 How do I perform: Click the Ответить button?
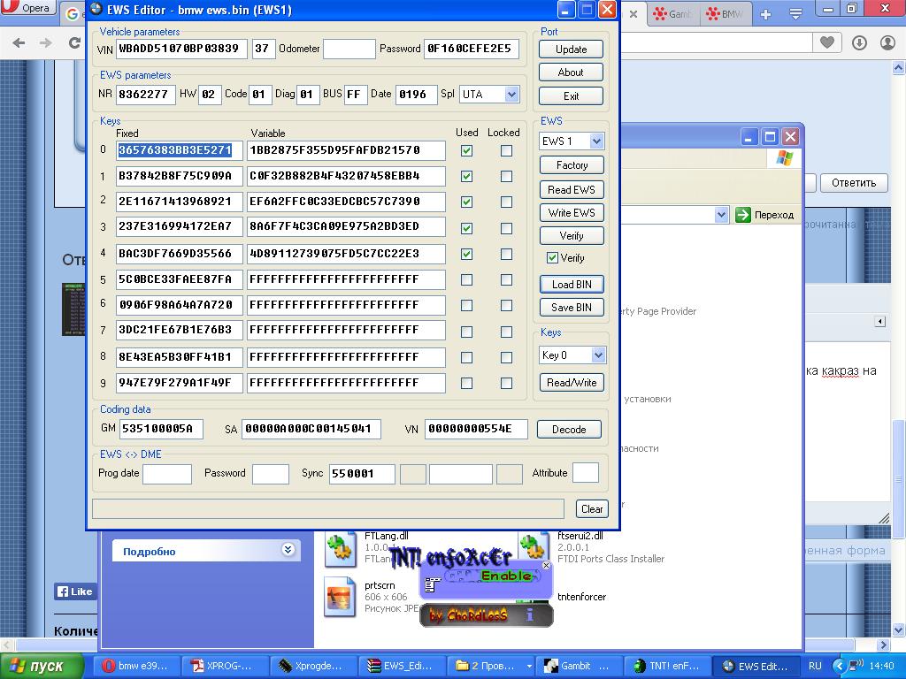coord(854,182)
